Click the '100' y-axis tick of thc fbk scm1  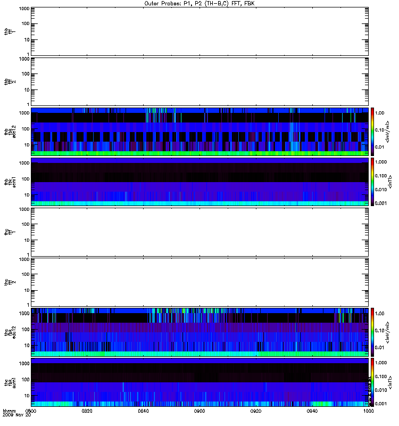[x=26, y=380]
